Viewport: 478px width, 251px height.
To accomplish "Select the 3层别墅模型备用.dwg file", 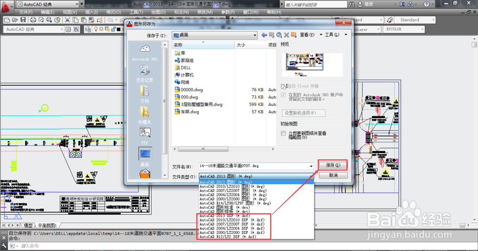I will (x=198, y=105).
